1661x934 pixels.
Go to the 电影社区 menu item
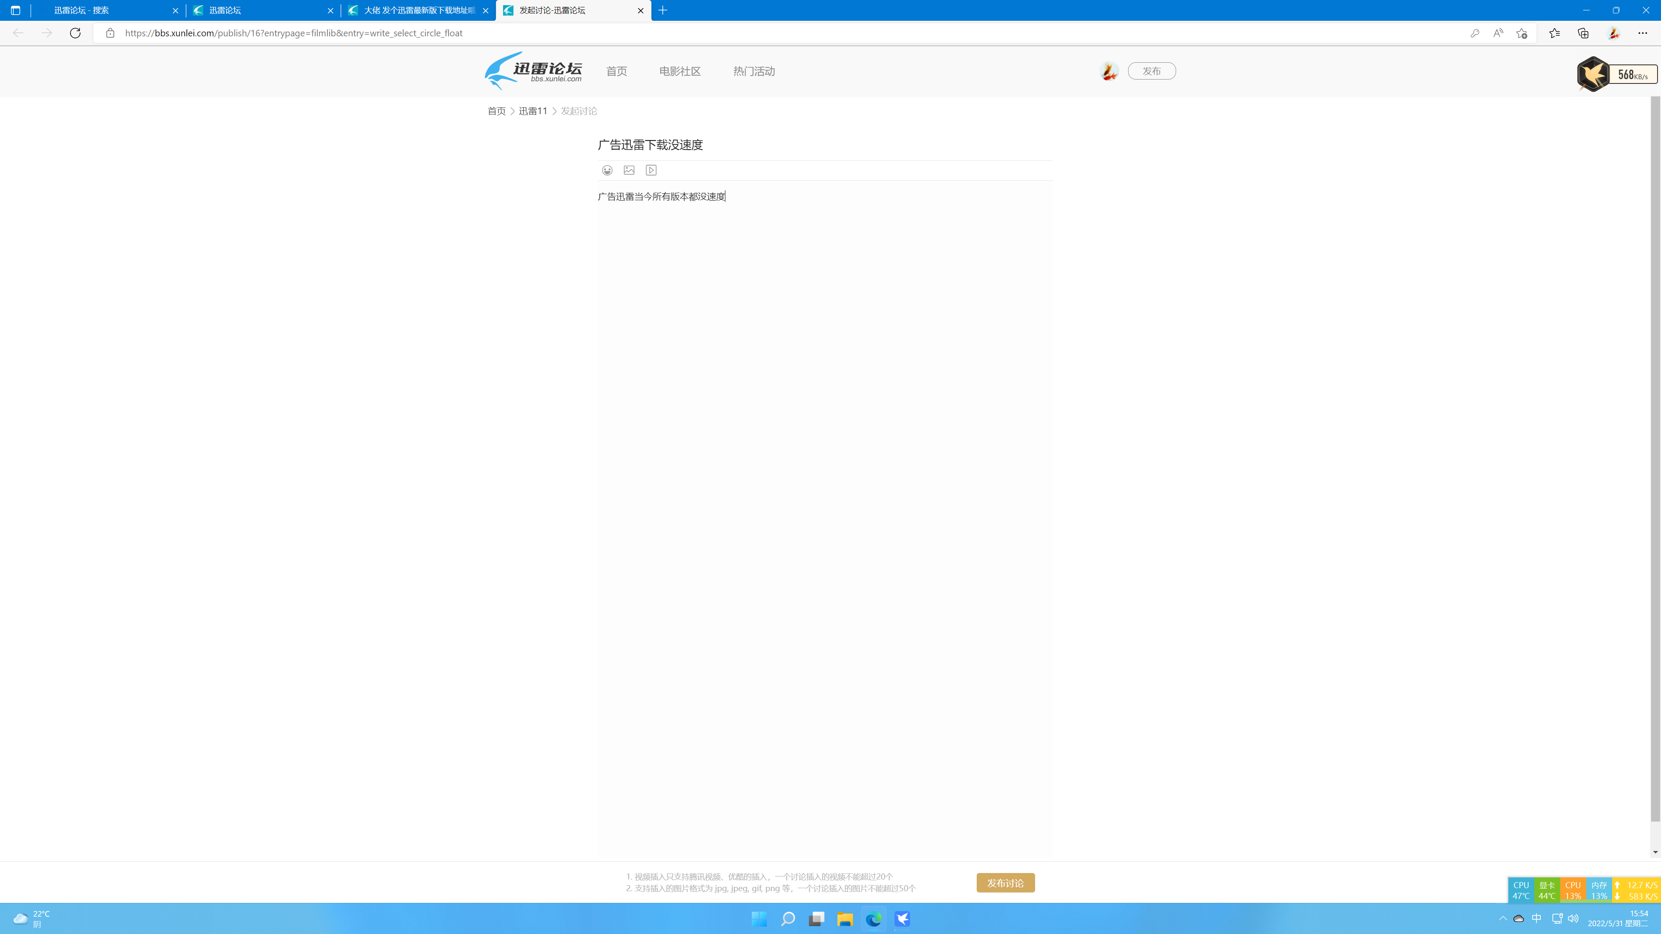click(x=680, y=71)
